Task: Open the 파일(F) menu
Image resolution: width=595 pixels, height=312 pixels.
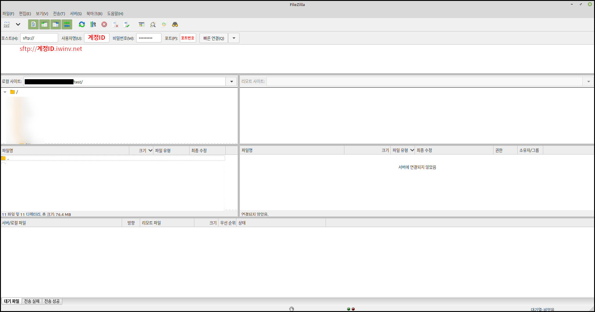Action: tap(8, 14)
